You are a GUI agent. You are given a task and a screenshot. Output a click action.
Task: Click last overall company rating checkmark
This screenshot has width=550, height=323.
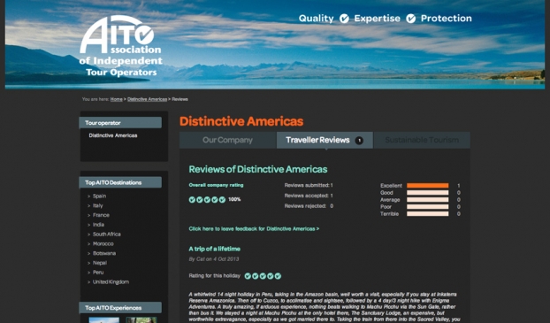click(x=222, y=200)
